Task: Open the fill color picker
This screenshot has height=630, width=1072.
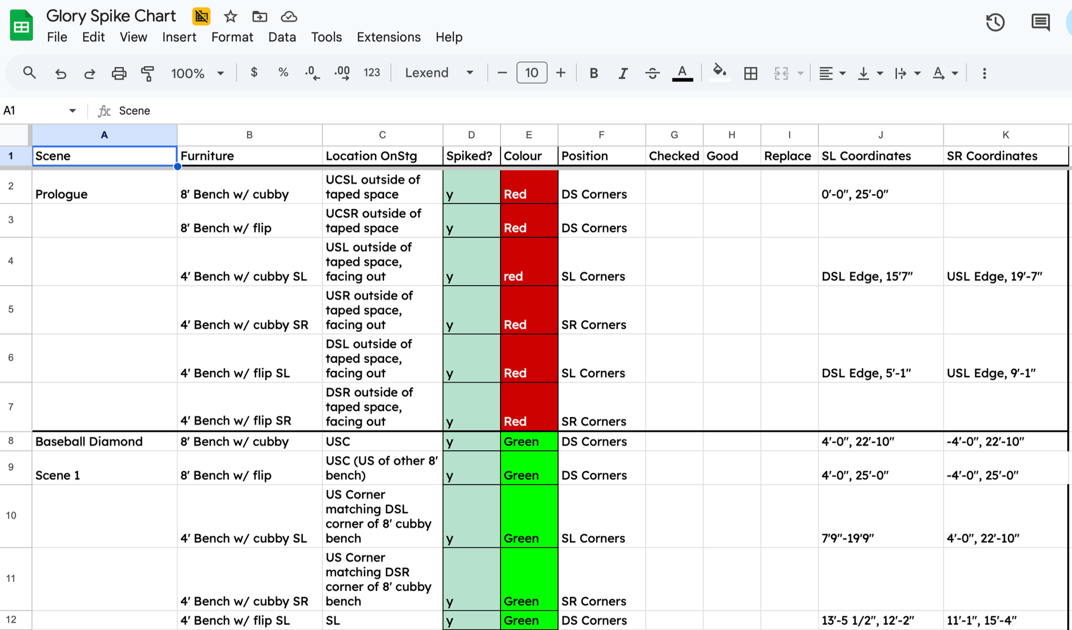Action: click(x=720, y=73)
